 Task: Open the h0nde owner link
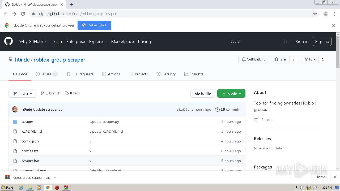click(x=22, y=60)
